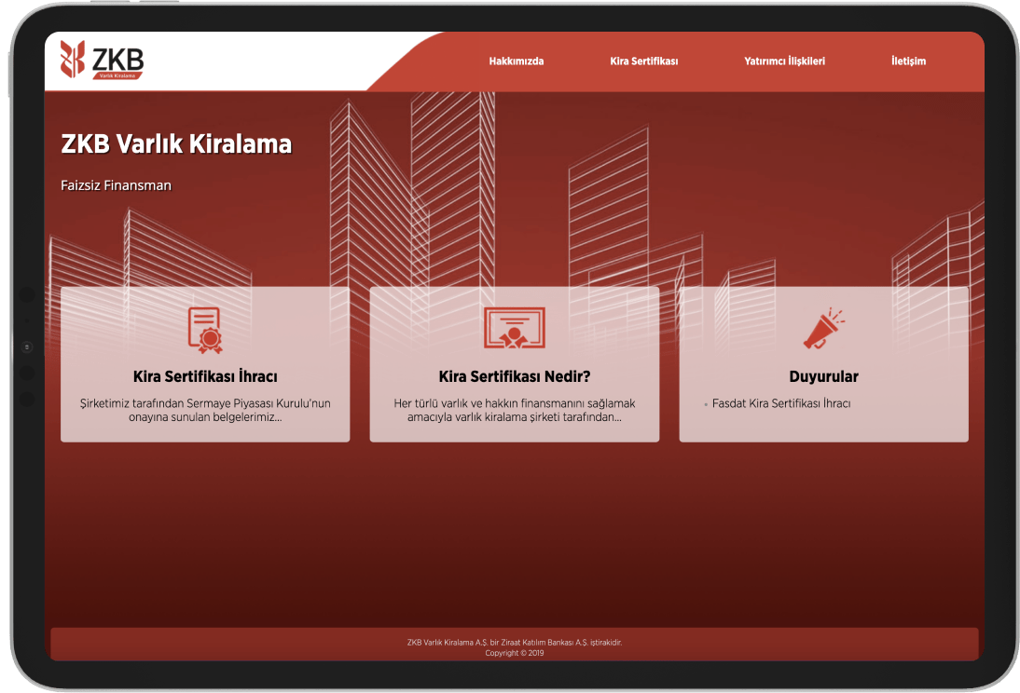The height and width of the screenshot is (693, 1020).
Task: Read the Her türlü varlık ve hakkın description
Action: pos(515,410)
